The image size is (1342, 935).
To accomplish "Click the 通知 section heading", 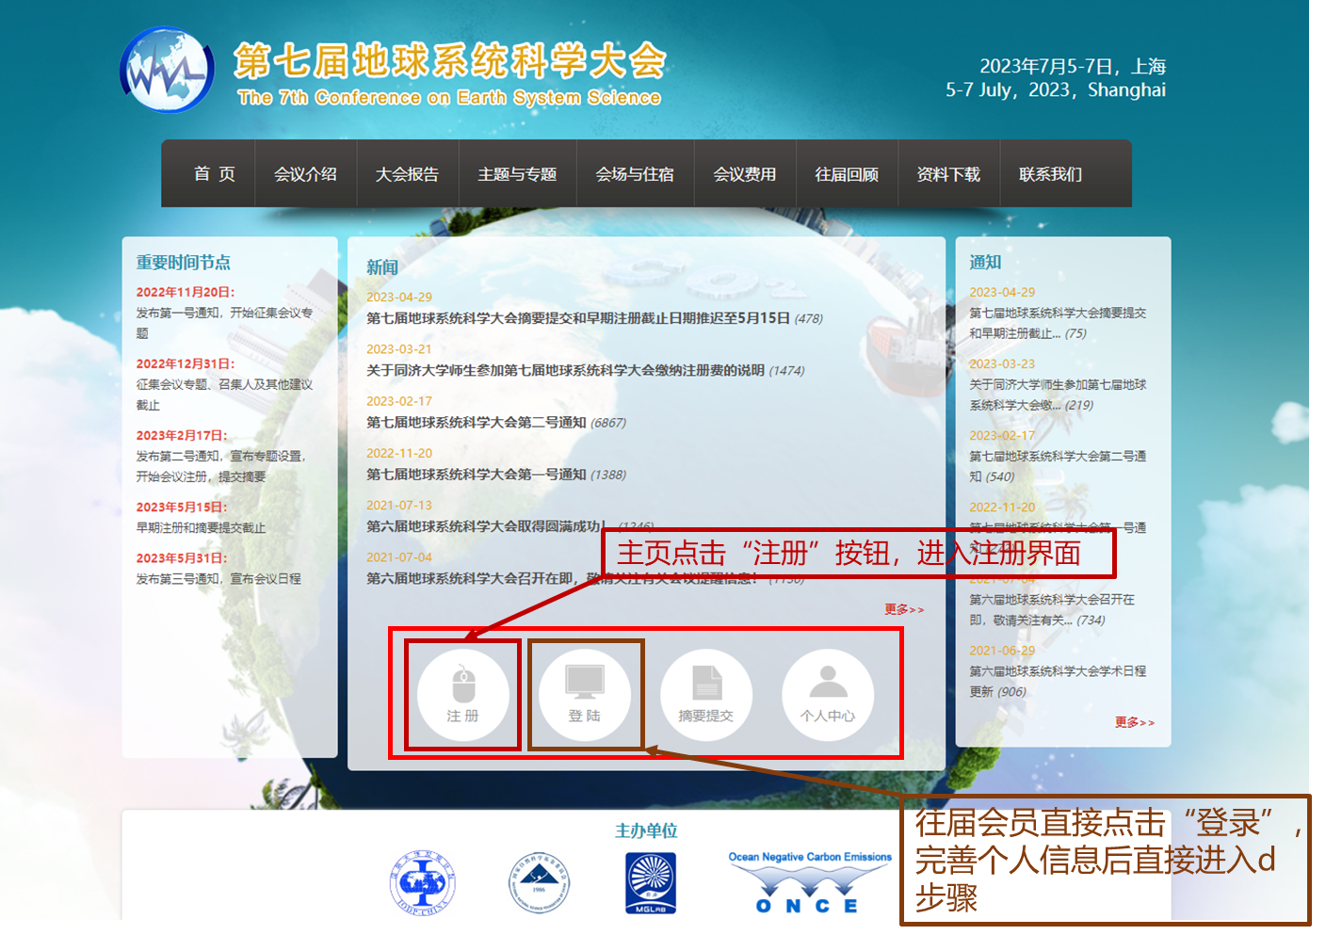I will pyautogui.click(x=985, y=263).
